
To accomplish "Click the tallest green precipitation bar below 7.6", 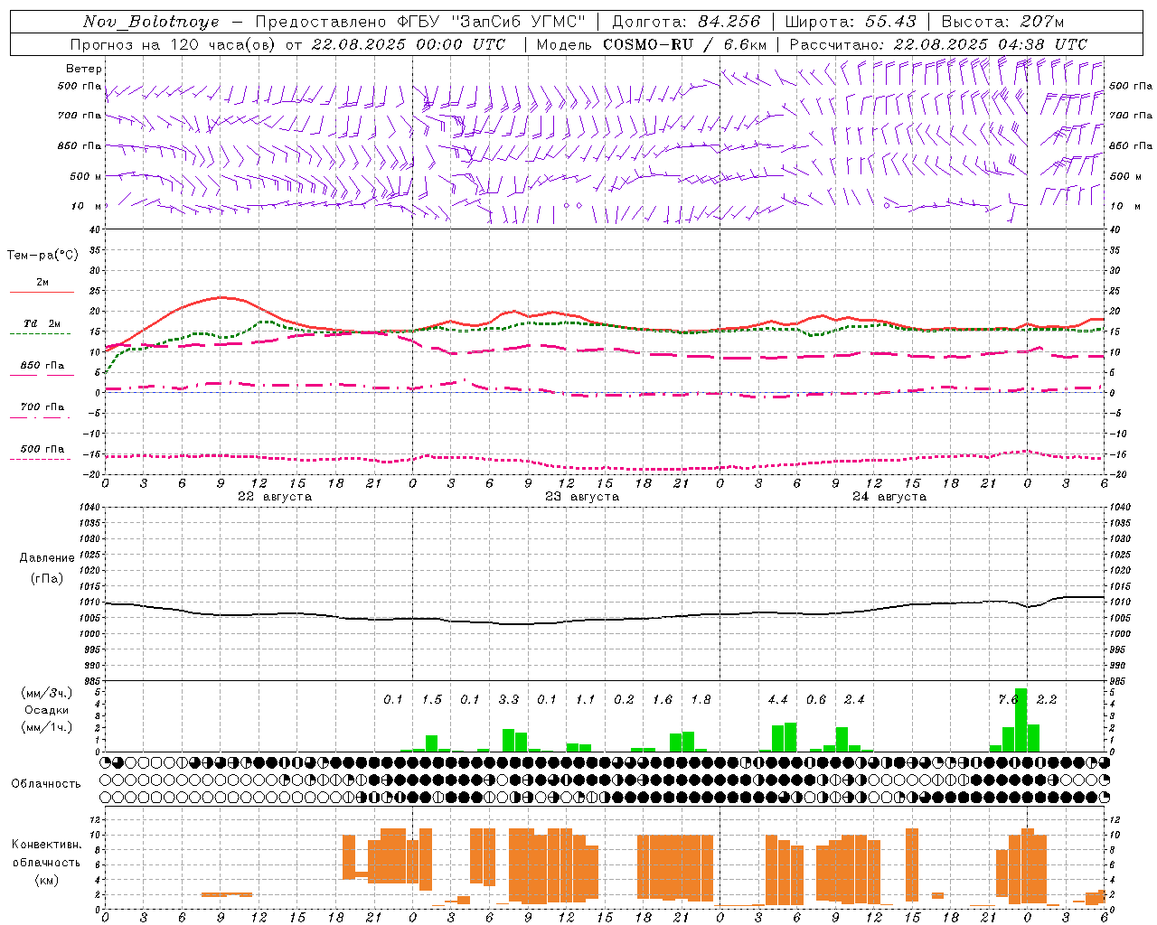I will pyautogui.click(x=1021, y=720).
